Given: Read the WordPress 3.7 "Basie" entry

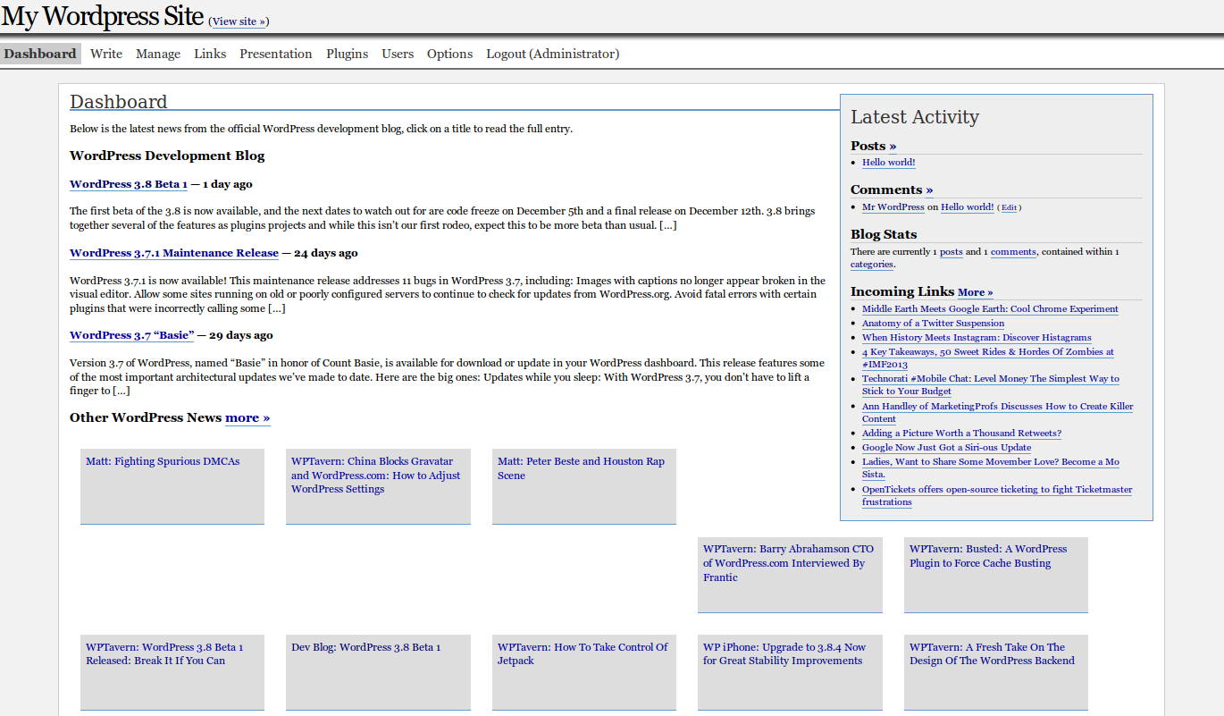Looking at the screenshot, I should 131,335.
